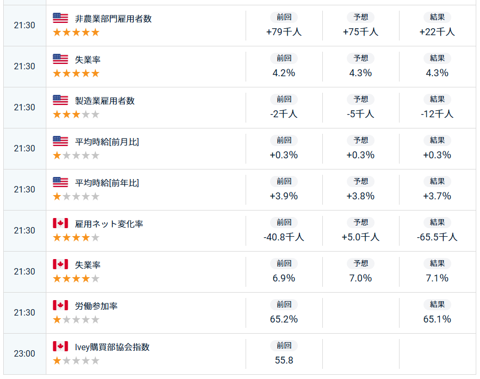Click the three-star rating under 製造業雇用者数
This screenshot has width=480, height=379.
pos(76,114)
